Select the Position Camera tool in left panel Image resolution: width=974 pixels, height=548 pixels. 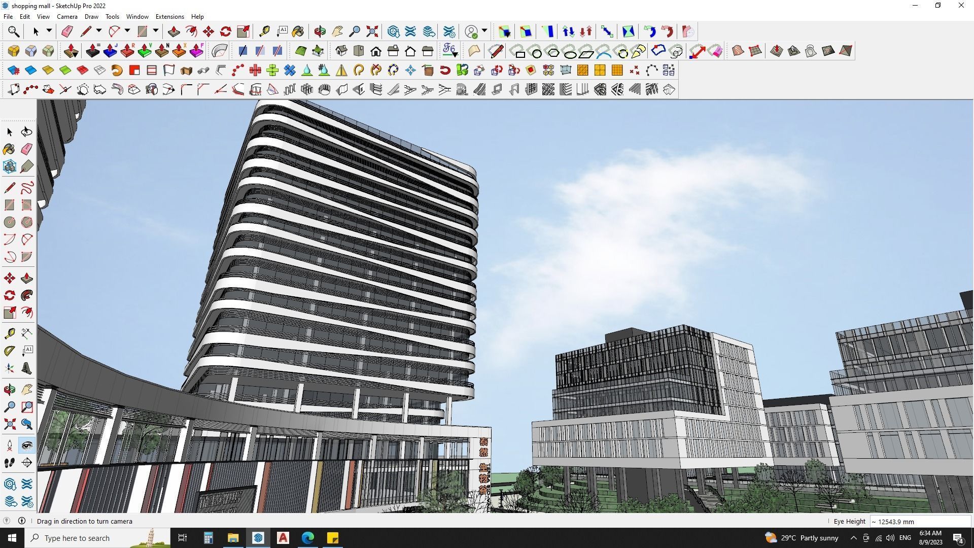point(9,446)
